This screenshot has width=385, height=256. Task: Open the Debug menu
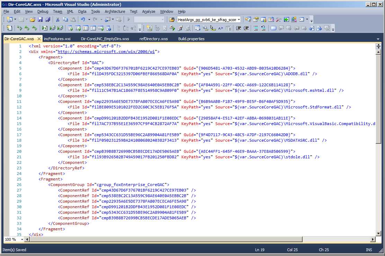coord(43,11)
